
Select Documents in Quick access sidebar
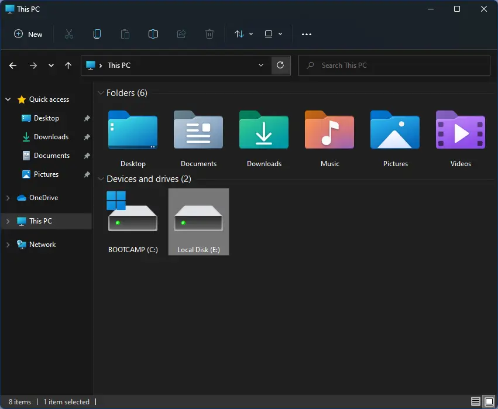click(x=51, y=156)
